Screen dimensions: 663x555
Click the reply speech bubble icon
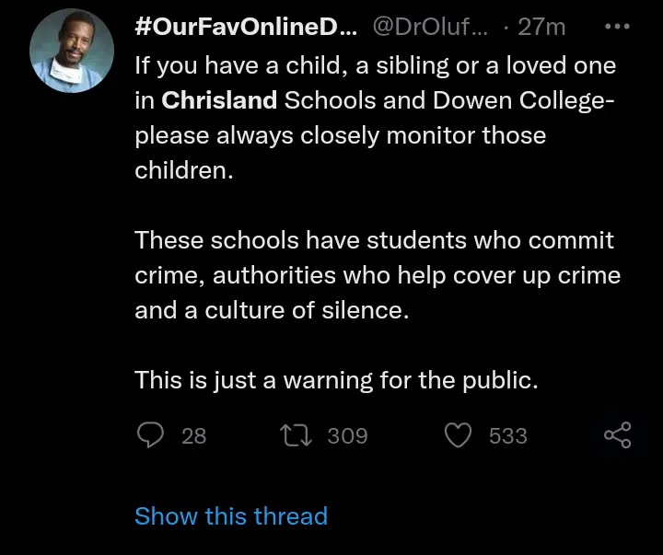pos(149,434)
